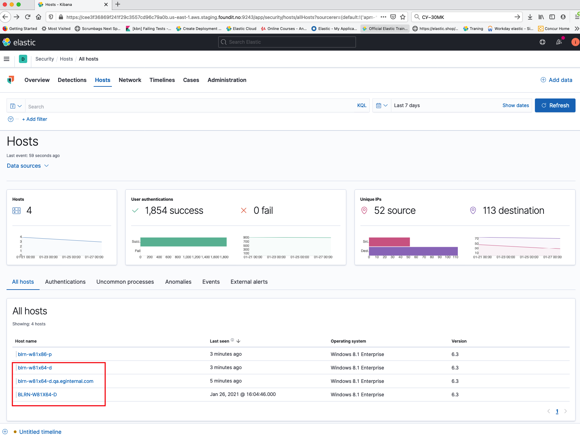Image resolution: width=580 pixels, height=439 pixels.
Task: Focus the KQL query Search field
Action: pos(189,106)
